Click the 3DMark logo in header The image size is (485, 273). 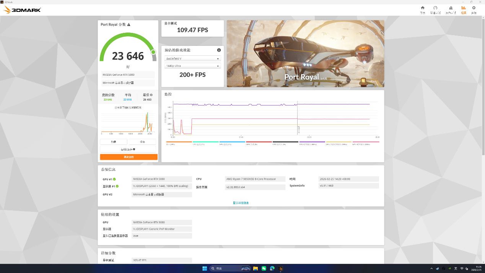tap(22, 10)
